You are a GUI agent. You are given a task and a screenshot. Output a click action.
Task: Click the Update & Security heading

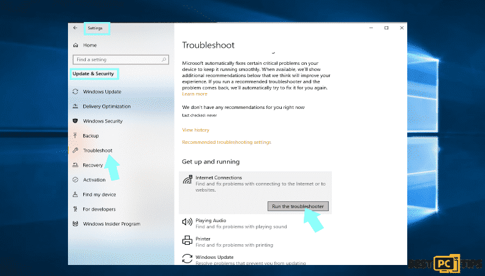tap(93, 74)
